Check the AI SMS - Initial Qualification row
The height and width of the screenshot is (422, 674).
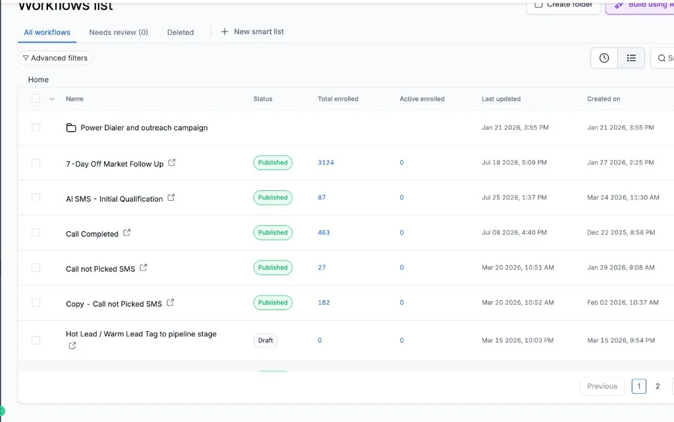tap(36, 198)
